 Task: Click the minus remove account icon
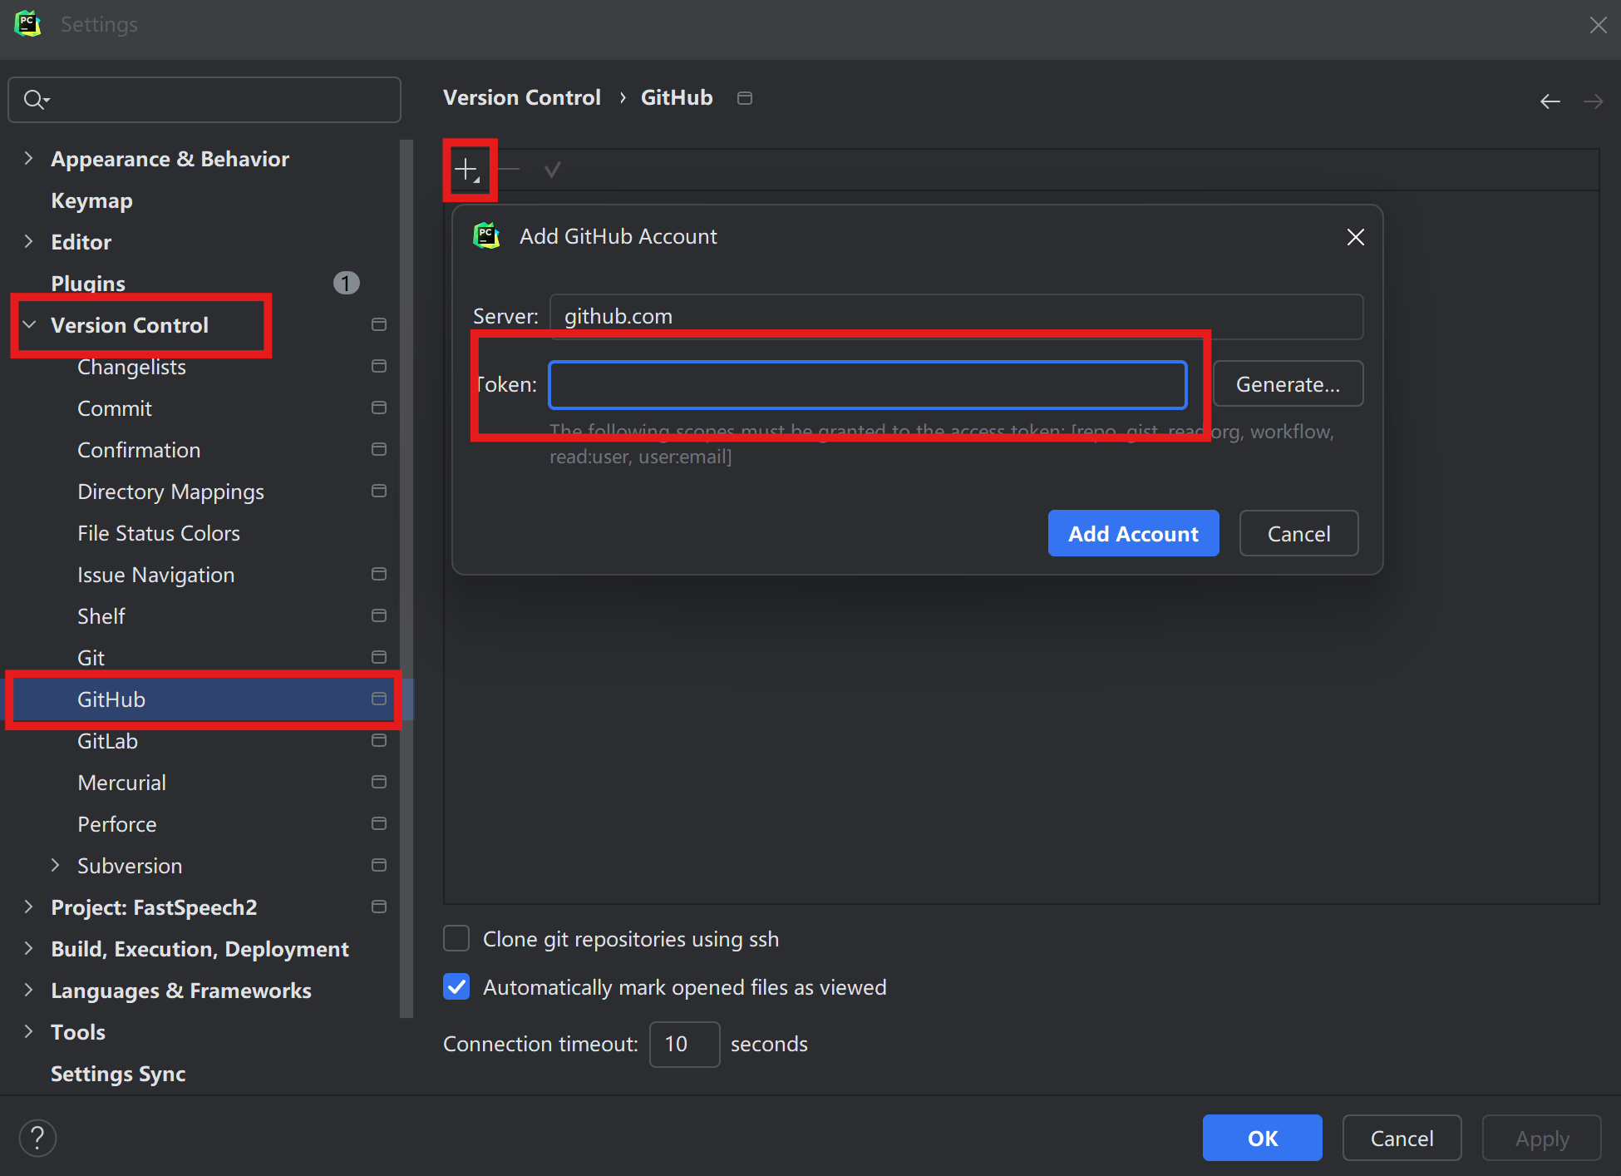(510, 170)
